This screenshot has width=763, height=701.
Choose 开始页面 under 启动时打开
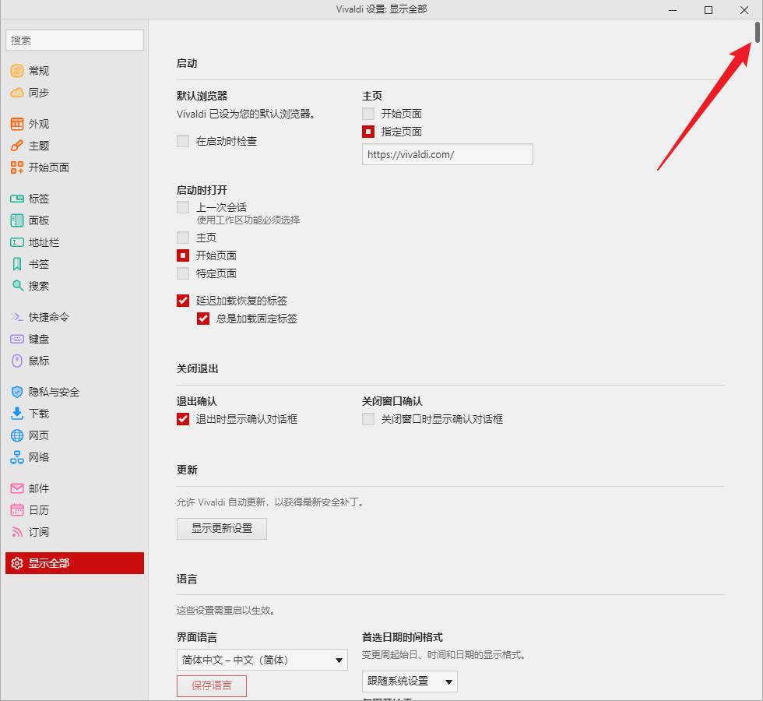(183, 255)
